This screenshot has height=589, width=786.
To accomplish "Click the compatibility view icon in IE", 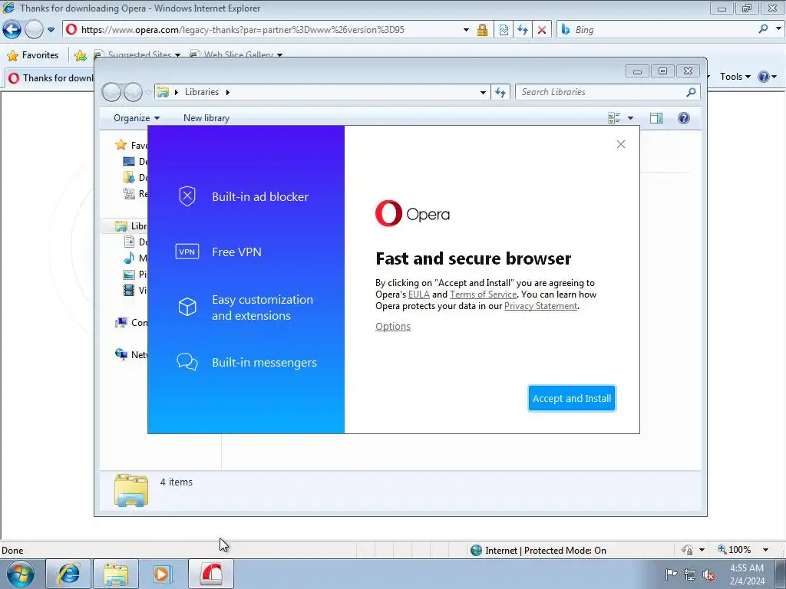I will [x=504, y=30].
